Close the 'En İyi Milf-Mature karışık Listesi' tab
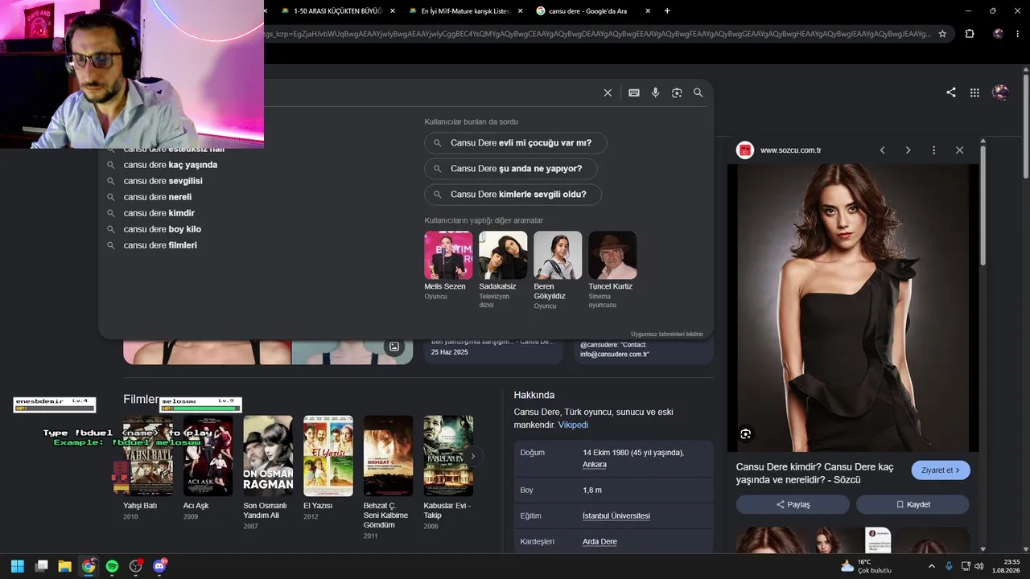This screenshot has height=579, width=1030. (520, 11)
